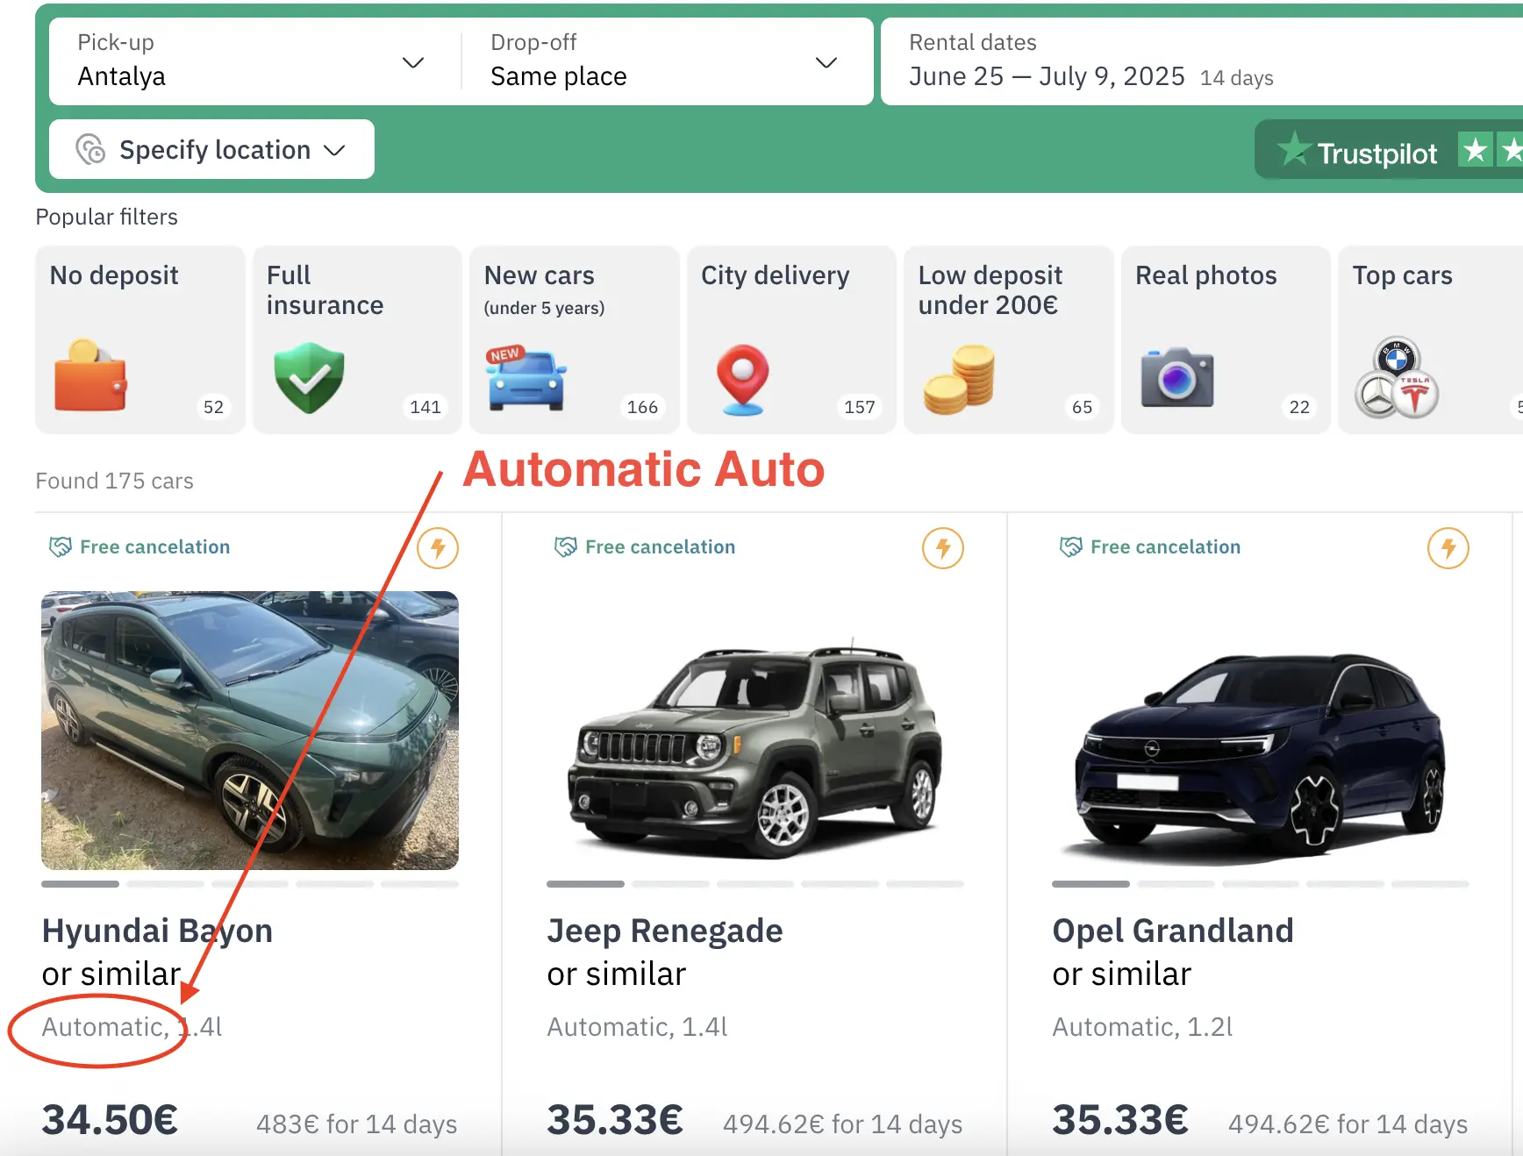
Task: Open the Jeep Renegade or similar listing
Action: [x=664, y=931]
